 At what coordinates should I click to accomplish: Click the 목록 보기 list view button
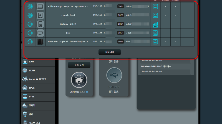(x=79, y=65)
